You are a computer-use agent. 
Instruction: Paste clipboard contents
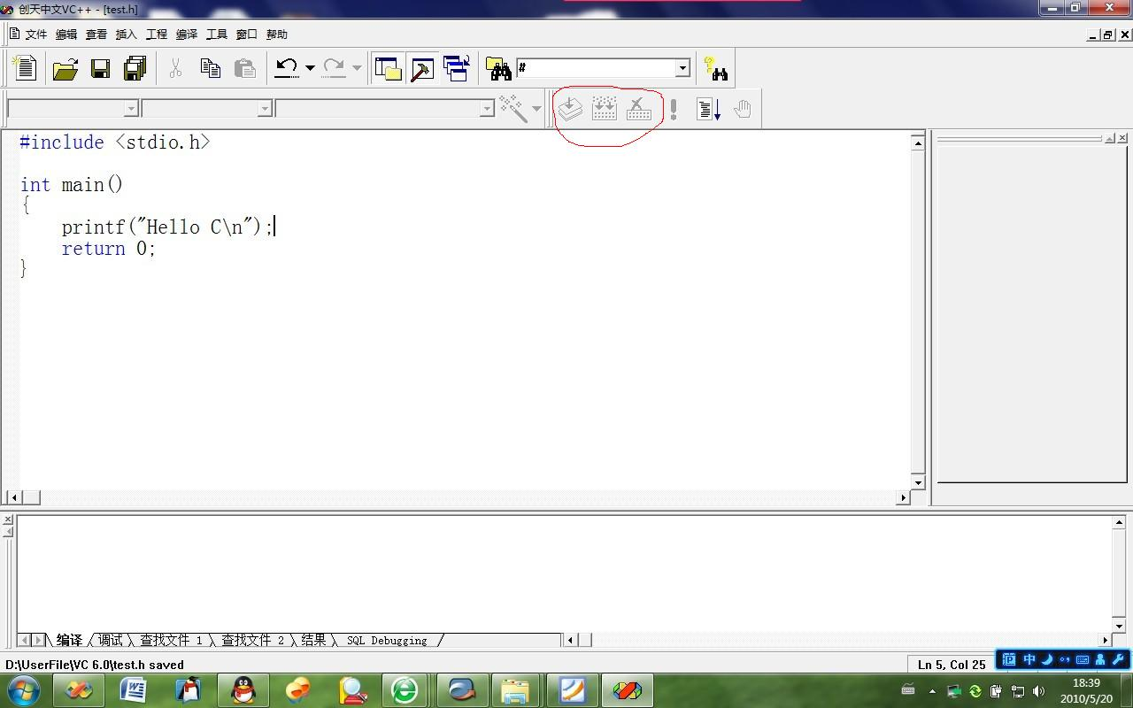tap(244, 68)
